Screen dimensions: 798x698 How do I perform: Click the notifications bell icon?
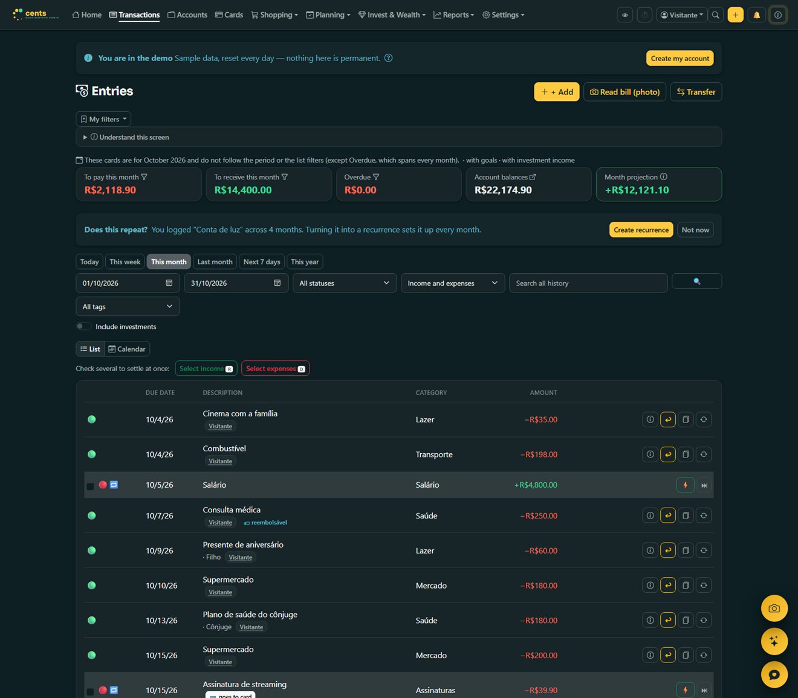click(756, 15)
